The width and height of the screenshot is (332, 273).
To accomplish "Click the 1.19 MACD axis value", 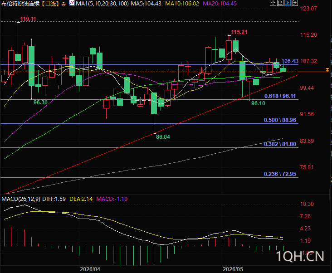I will pyautogui.click(x=305, y=241).
